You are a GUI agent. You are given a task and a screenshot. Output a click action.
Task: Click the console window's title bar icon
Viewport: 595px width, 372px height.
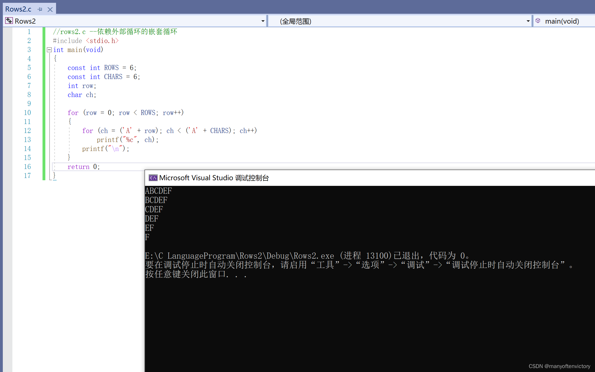point(153,178)
